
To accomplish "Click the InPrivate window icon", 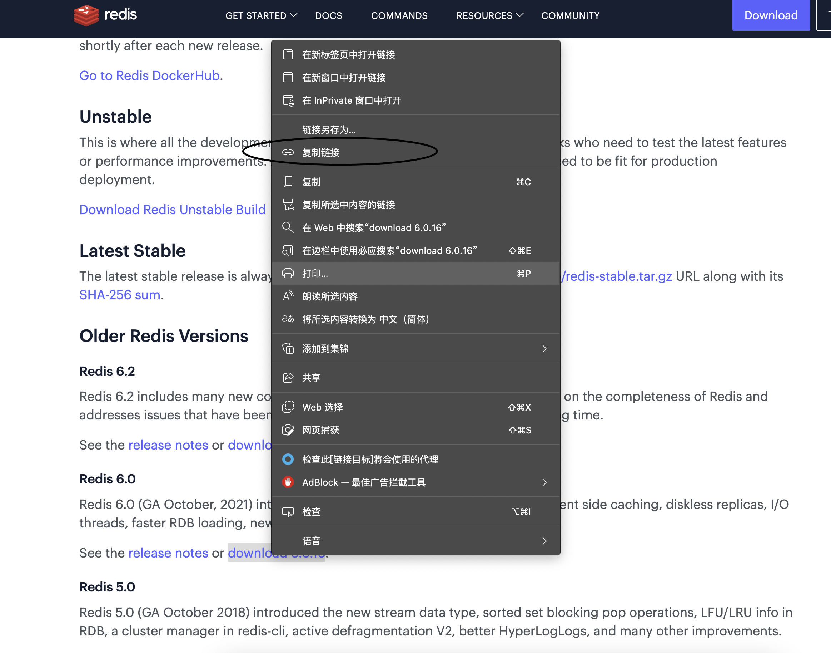I will pos(288,100).
